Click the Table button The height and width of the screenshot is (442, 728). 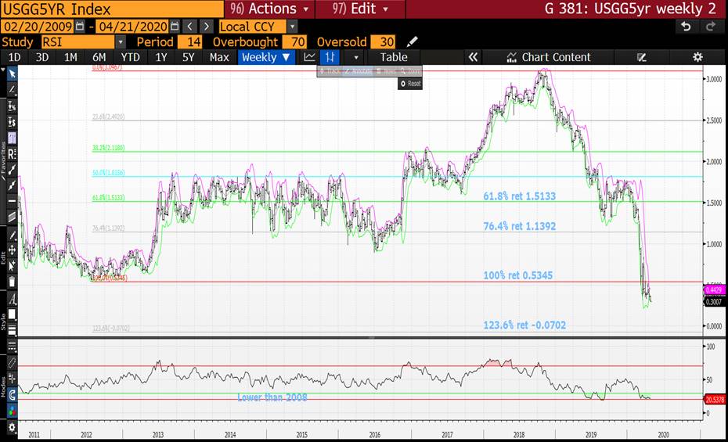click(394, 57)
